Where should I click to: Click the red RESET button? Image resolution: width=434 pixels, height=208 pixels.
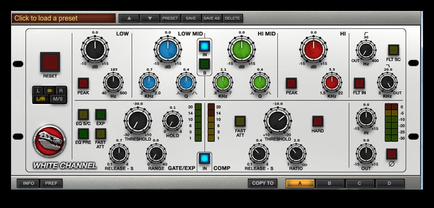(50, 62)
